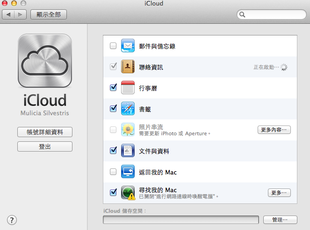
Task: Click the 尋找我的 Mac label
Action: point(158,190)
